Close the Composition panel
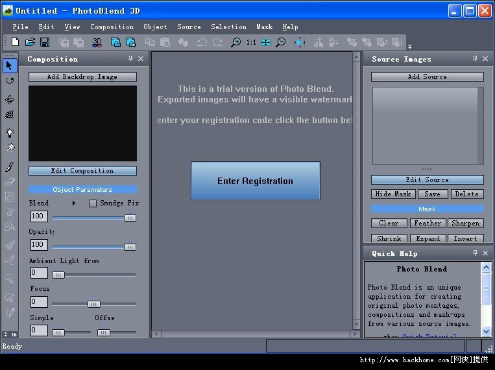Image resolution: width=495 pixels, height=370 pixels. tap(141, 59)
